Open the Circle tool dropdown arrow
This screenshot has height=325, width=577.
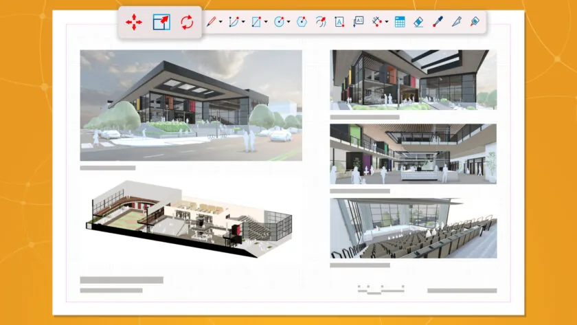tap(288, 22)
